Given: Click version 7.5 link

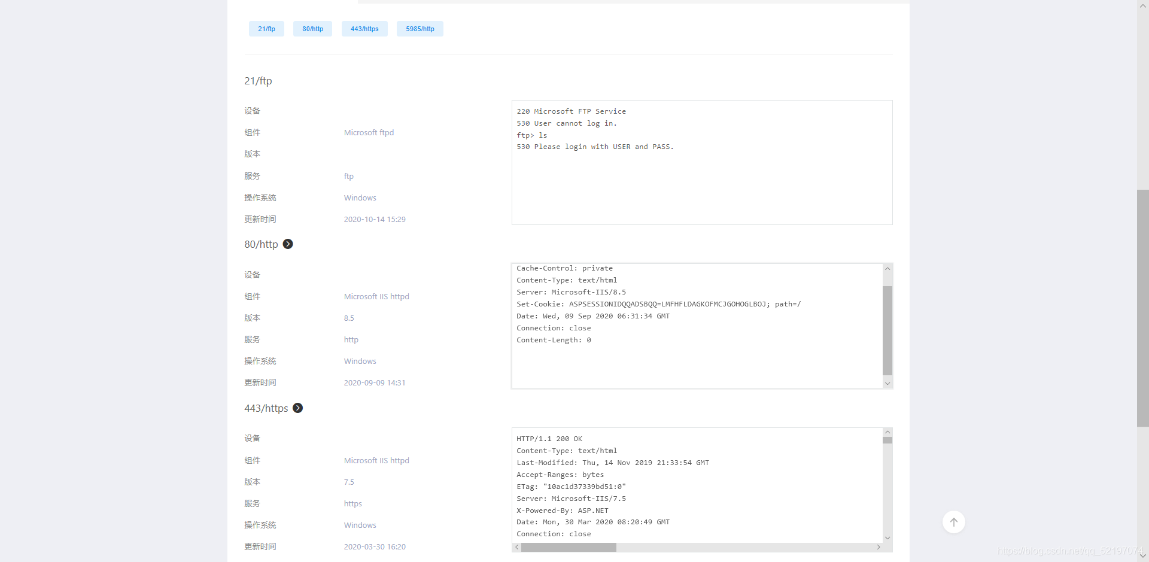Looking at the screenshot, I should point(349,482).
